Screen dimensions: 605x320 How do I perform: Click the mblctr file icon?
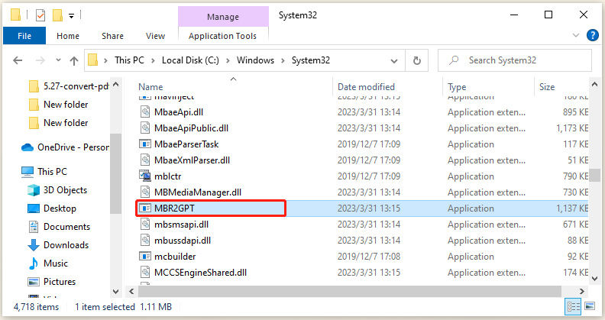(144, 176)
